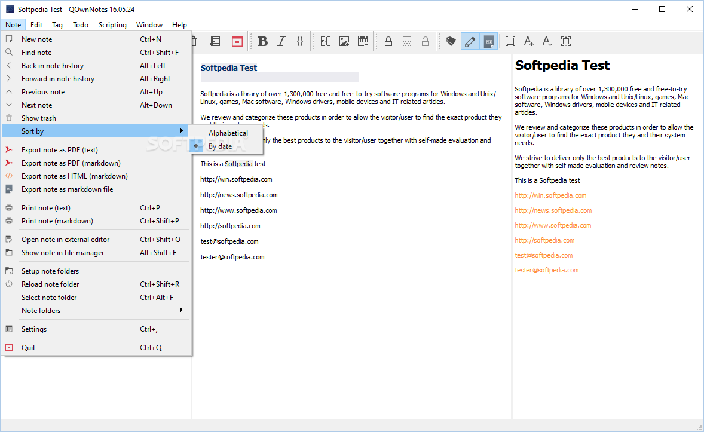
Task: Select Open note in external editor
Action: 96,240
